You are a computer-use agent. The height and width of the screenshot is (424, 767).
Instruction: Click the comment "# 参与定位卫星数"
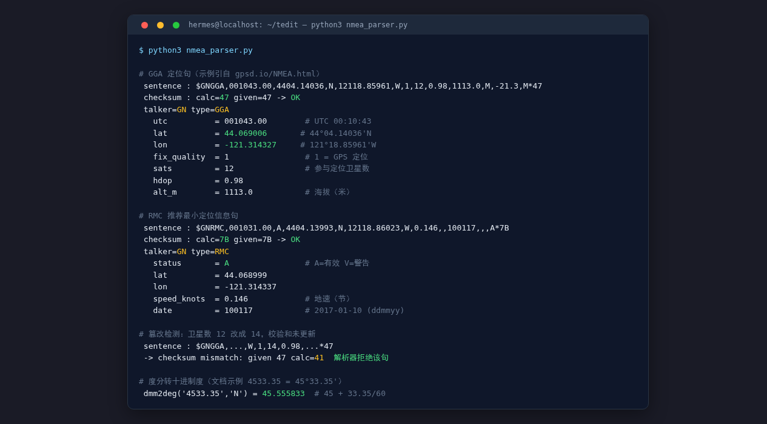pos(337,169)
